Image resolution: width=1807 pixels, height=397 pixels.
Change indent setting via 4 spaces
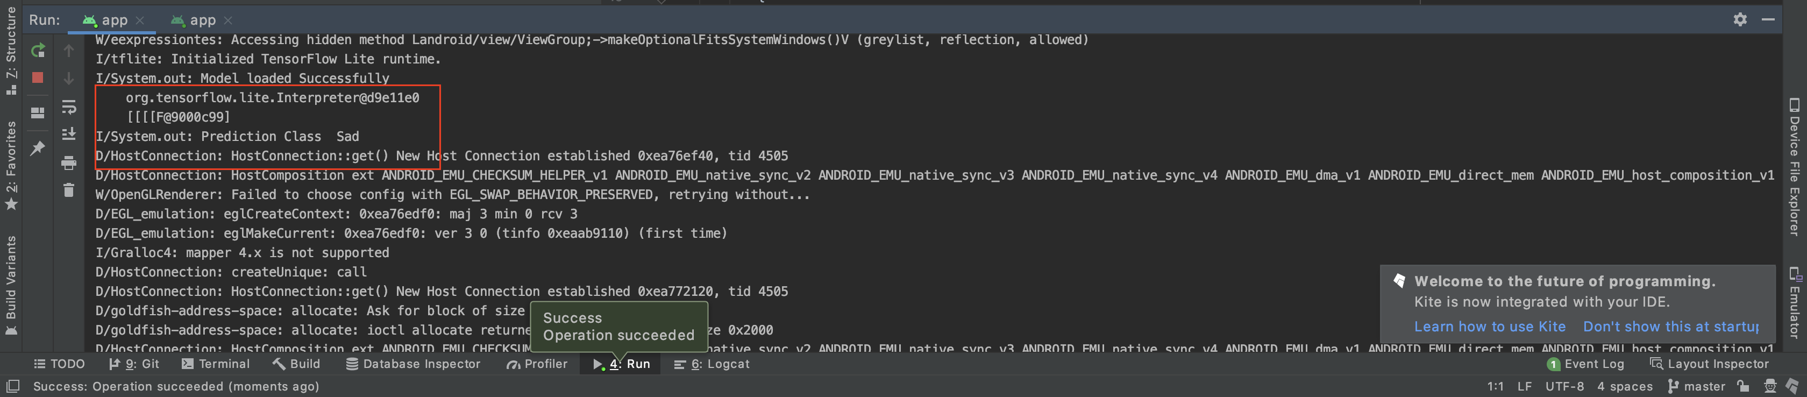[x=1625, y=386]
